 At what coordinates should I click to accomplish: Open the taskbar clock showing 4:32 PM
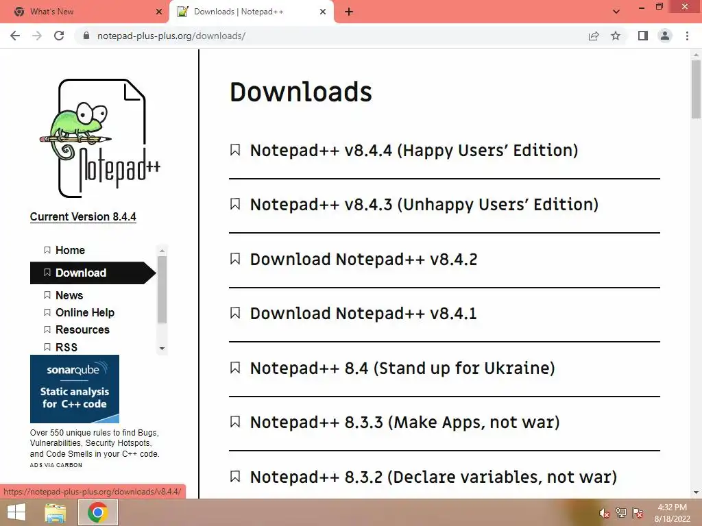[x=673, y=513]
